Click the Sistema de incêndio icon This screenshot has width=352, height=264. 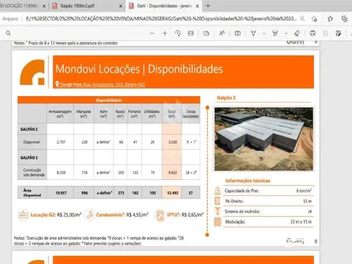tap(217, 211)
